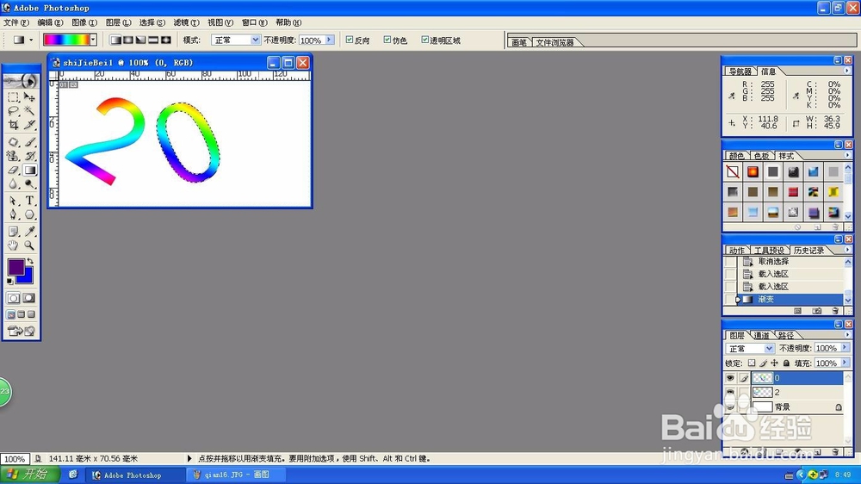Select the Blur tool
The image size is (861, 484).
point(13,184)
